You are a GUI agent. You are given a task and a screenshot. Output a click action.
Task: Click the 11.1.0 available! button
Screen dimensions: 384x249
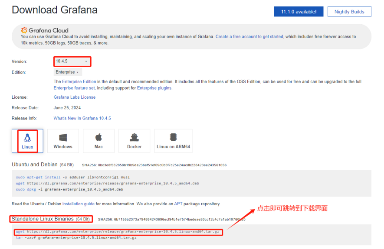point(299,12)
